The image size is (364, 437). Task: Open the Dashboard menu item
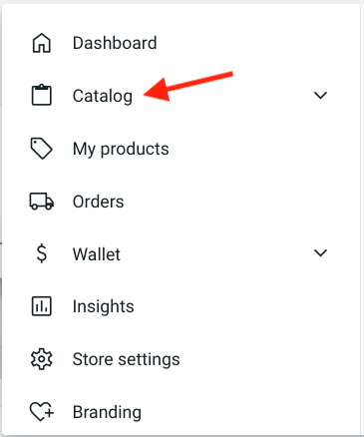click(115, 43)
